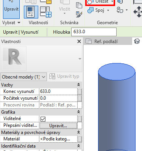Open family types icon next to properties

pyautogui.click(x=46, y=12)
